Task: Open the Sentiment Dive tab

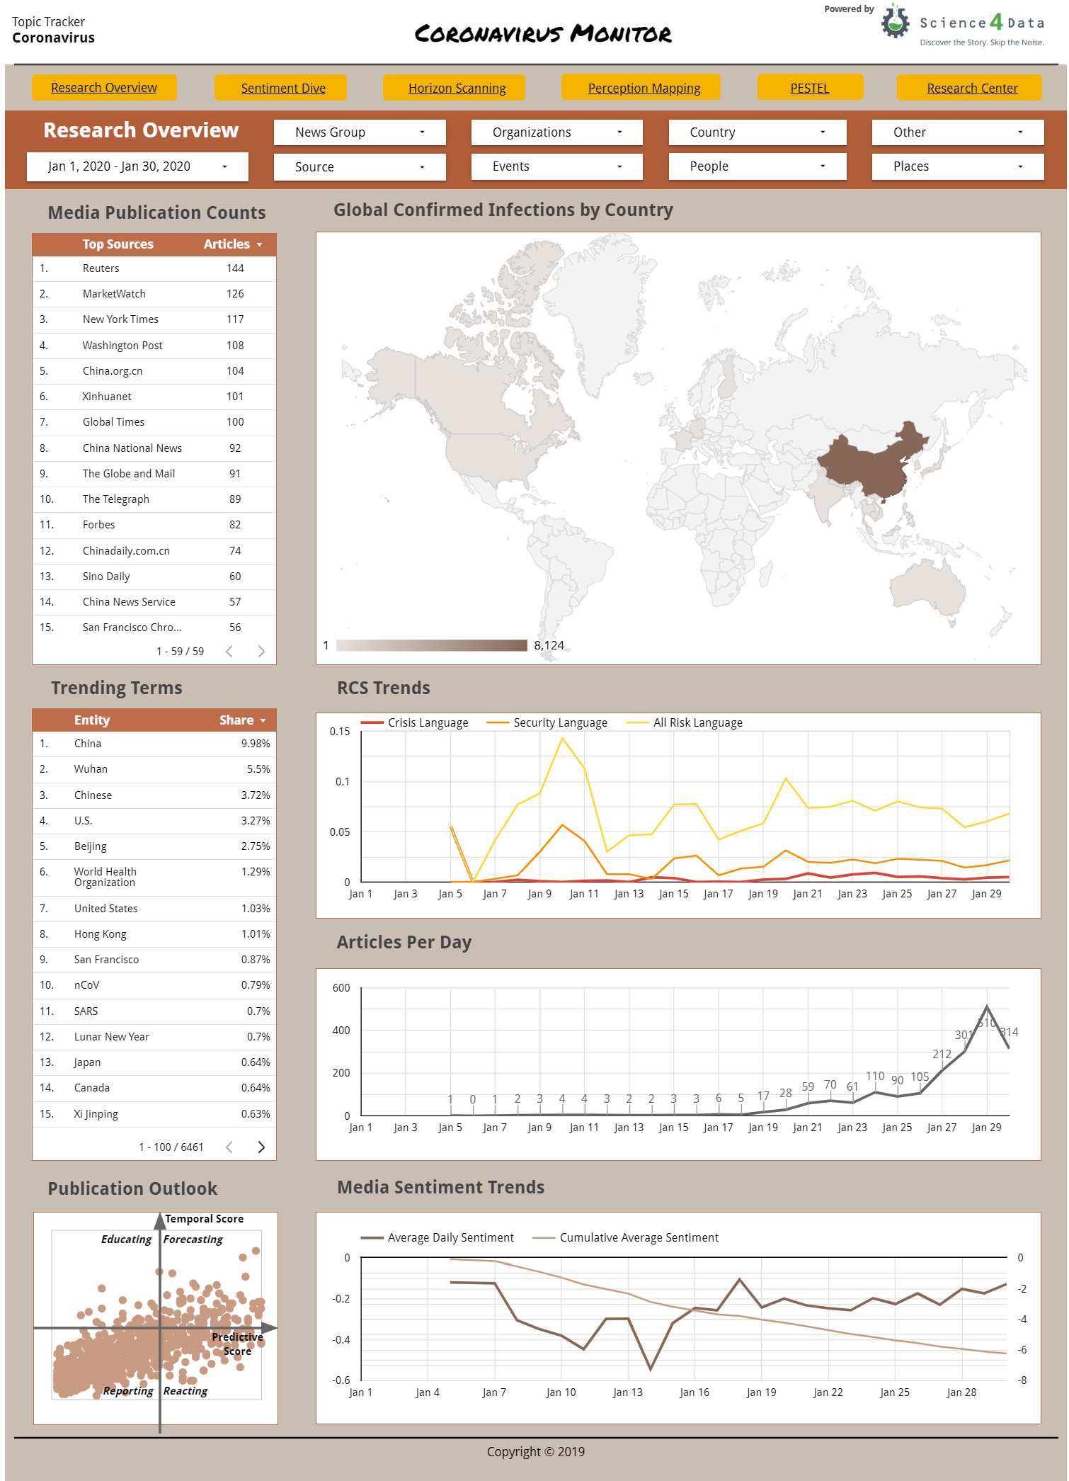Action: click(281, 88)
